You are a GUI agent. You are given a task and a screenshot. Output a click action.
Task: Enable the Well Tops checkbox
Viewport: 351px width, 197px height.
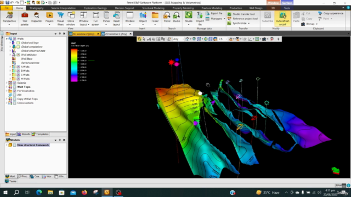15,87
